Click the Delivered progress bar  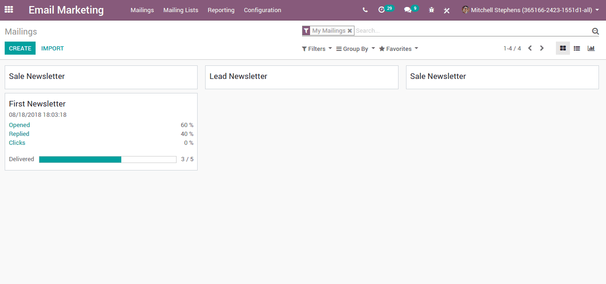click(x=107, y=159)
